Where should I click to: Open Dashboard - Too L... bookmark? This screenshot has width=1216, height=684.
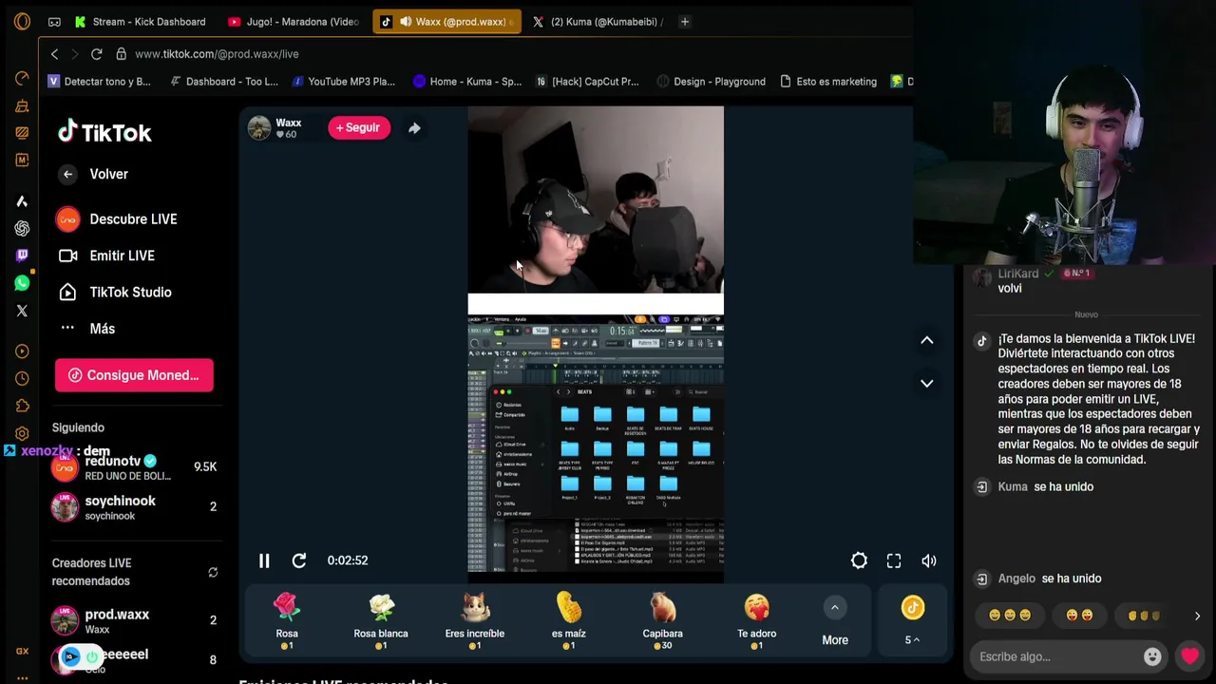(x=224, y=82)
